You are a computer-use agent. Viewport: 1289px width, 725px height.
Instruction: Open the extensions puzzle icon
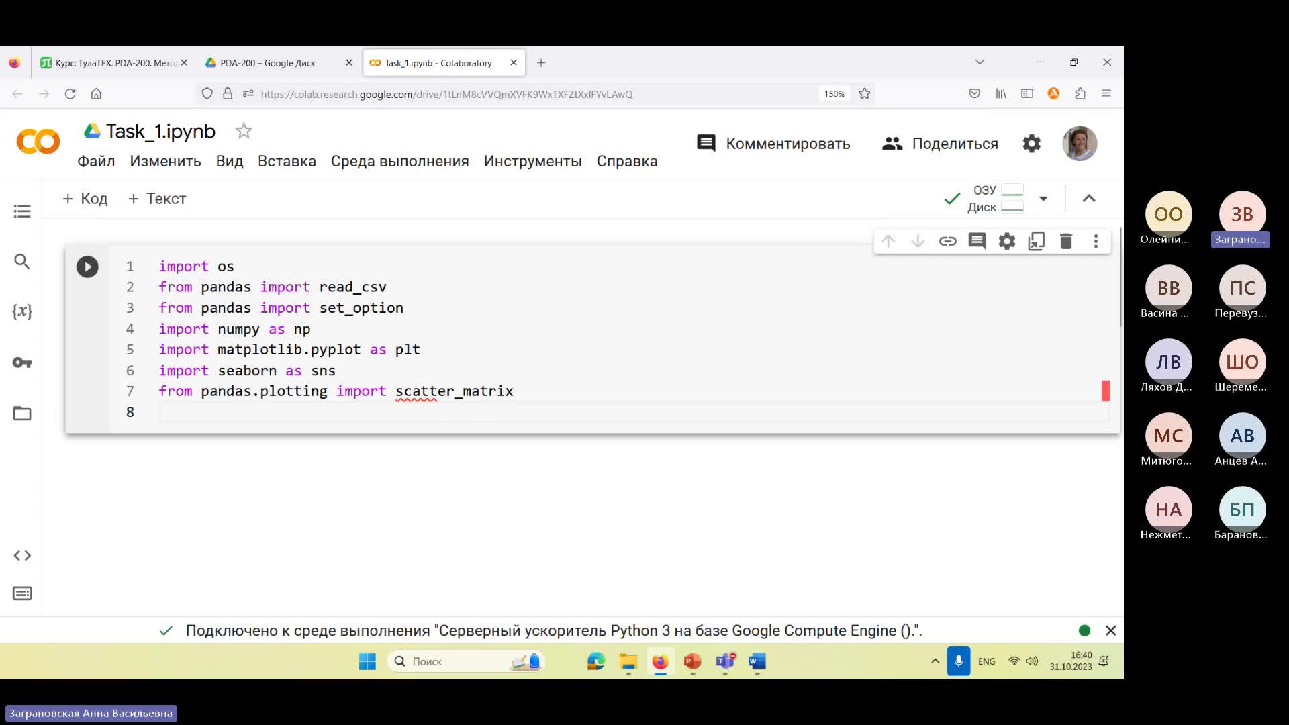(x=1080, y=94)
